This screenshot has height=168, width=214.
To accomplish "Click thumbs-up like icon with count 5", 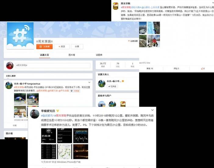I will point(203,69).
